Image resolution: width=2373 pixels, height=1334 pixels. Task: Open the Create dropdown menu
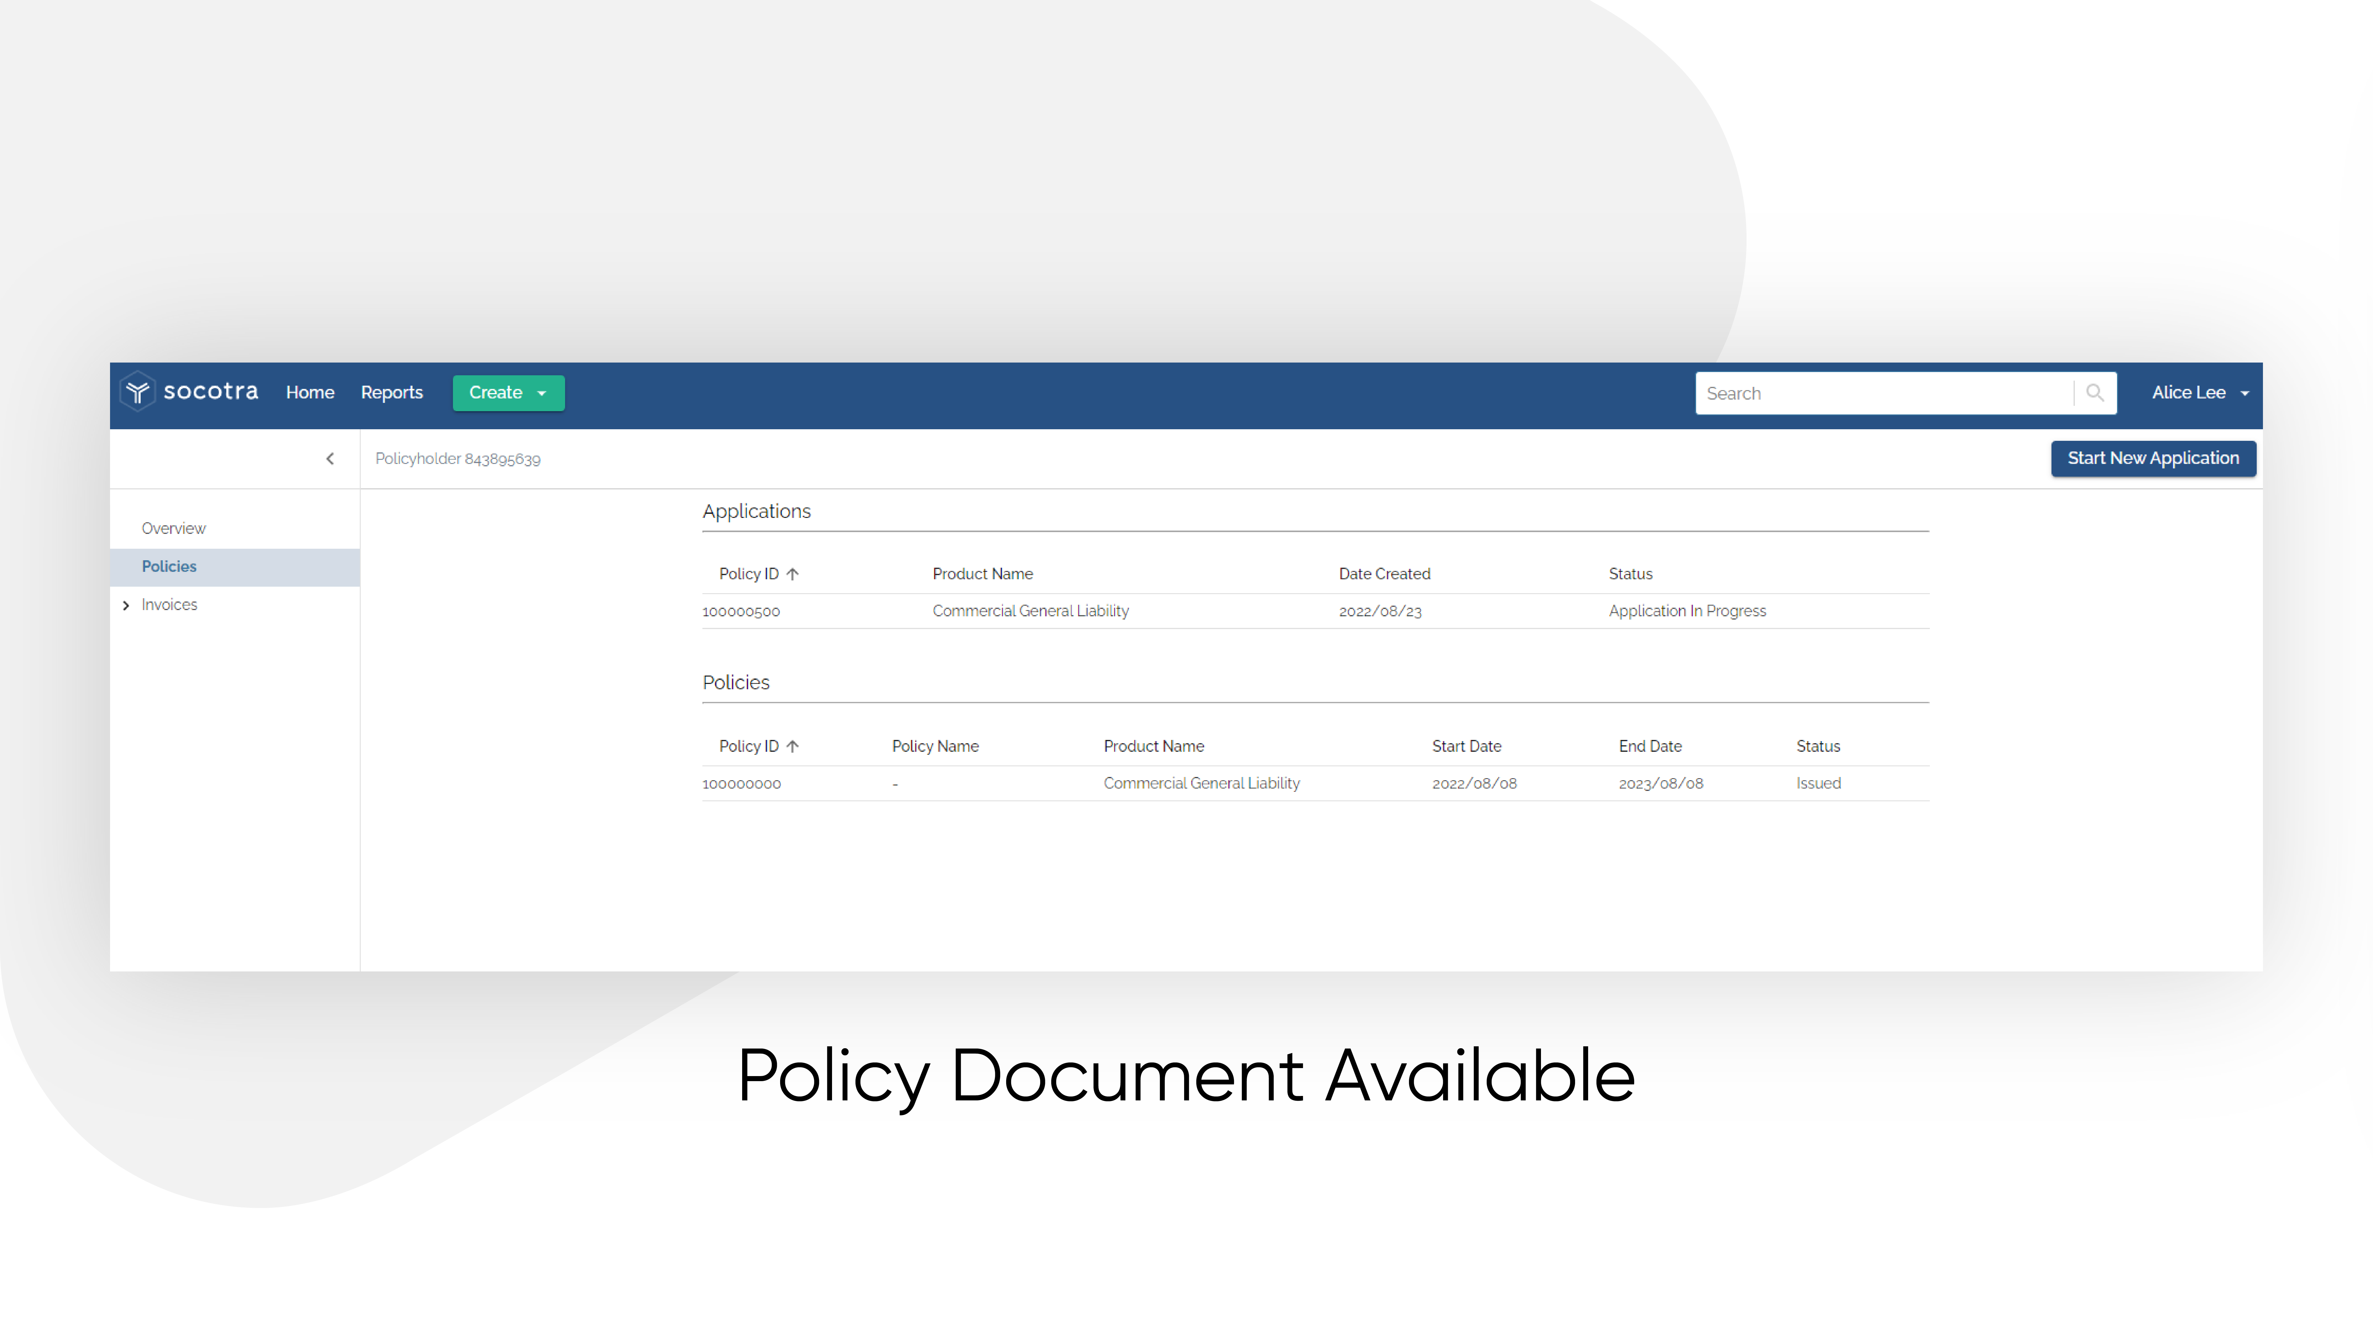click(x=508, y=392)
